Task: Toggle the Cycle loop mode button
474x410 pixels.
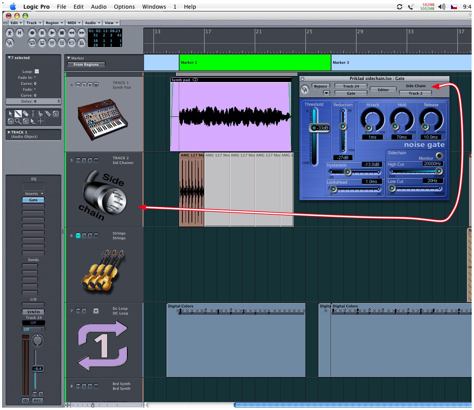Action: pos(32,43)
